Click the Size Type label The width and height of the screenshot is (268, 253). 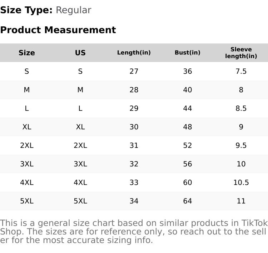click(26, 10)
